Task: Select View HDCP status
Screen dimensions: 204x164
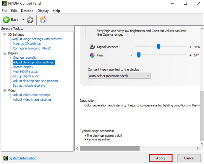Action: pyautogui.click(x=25, y=72)
